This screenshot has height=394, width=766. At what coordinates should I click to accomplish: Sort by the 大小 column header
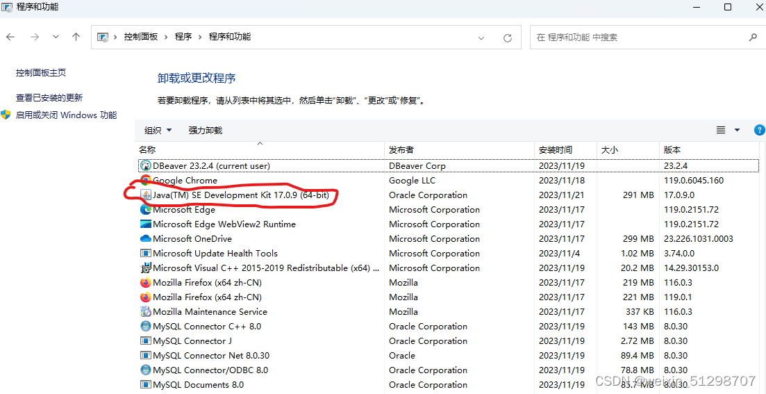click(628, 149)
